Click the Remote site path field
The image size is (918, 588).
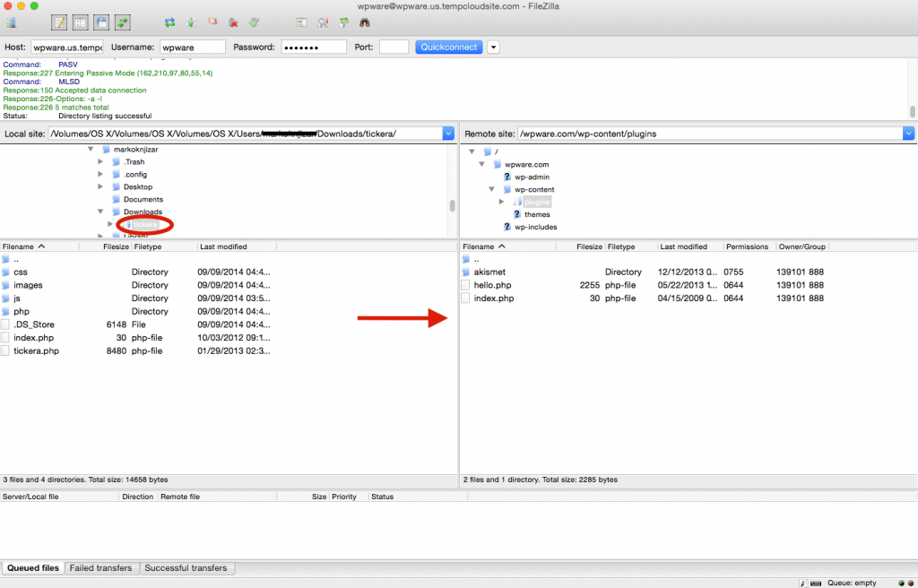[x=710, y=134]
